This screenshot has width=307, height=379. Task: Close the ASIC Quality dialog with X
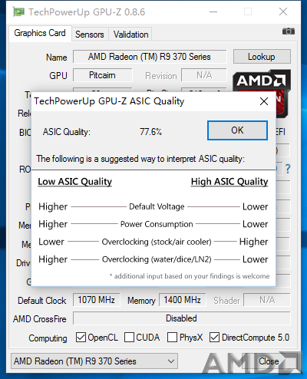264,101
